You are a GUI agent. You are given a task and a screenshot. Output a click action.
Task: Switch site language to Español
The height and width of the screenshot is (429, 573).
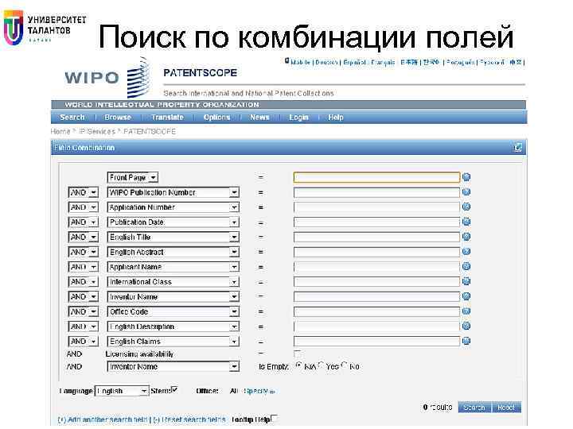pos(354,63)
